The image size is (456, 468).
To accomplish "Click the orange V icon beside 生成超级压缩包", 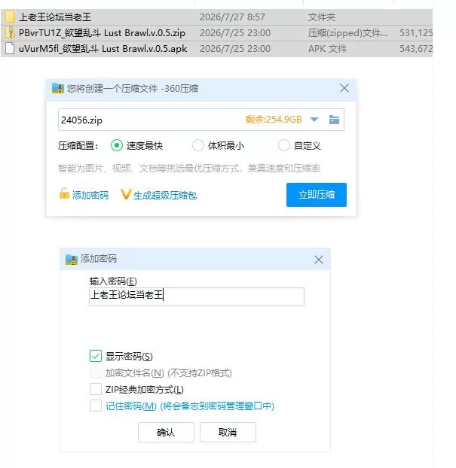I will pos(126,194).
